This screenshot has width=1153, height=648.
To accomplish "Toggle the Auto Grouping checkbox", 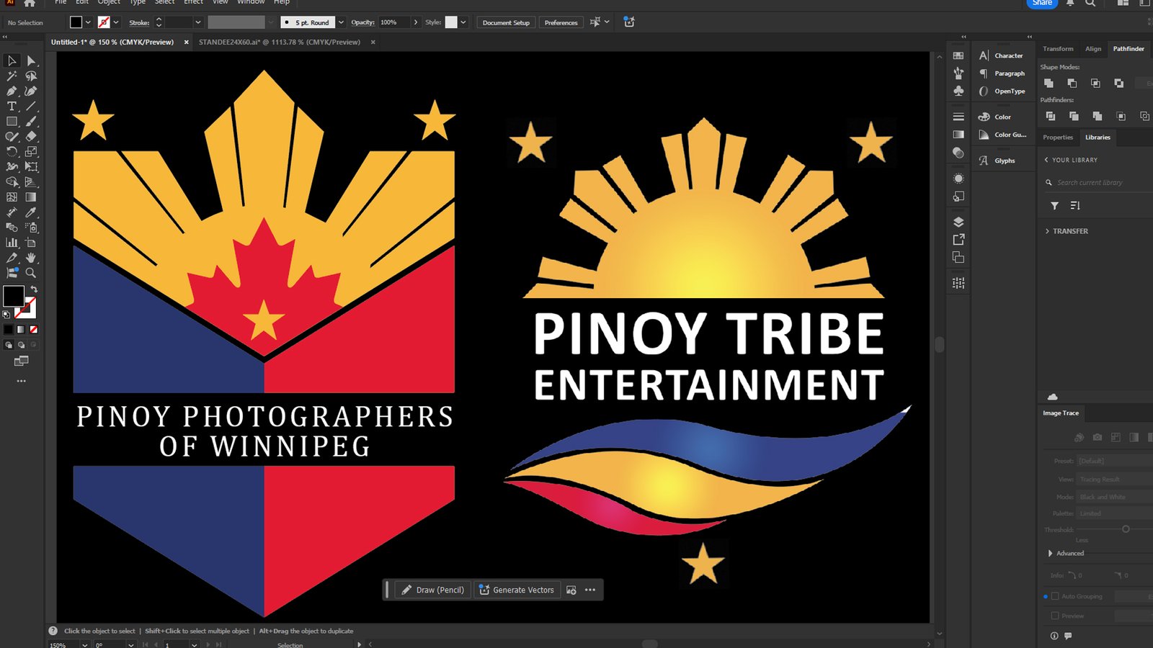I will click(1055, 596).
